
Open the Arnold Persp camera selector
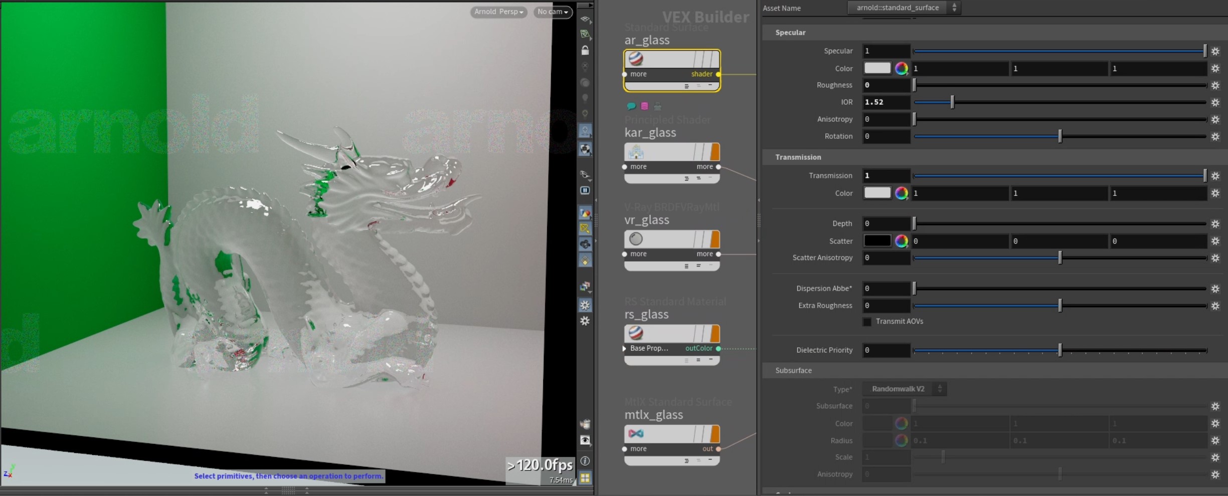click(x=498, y=12)
